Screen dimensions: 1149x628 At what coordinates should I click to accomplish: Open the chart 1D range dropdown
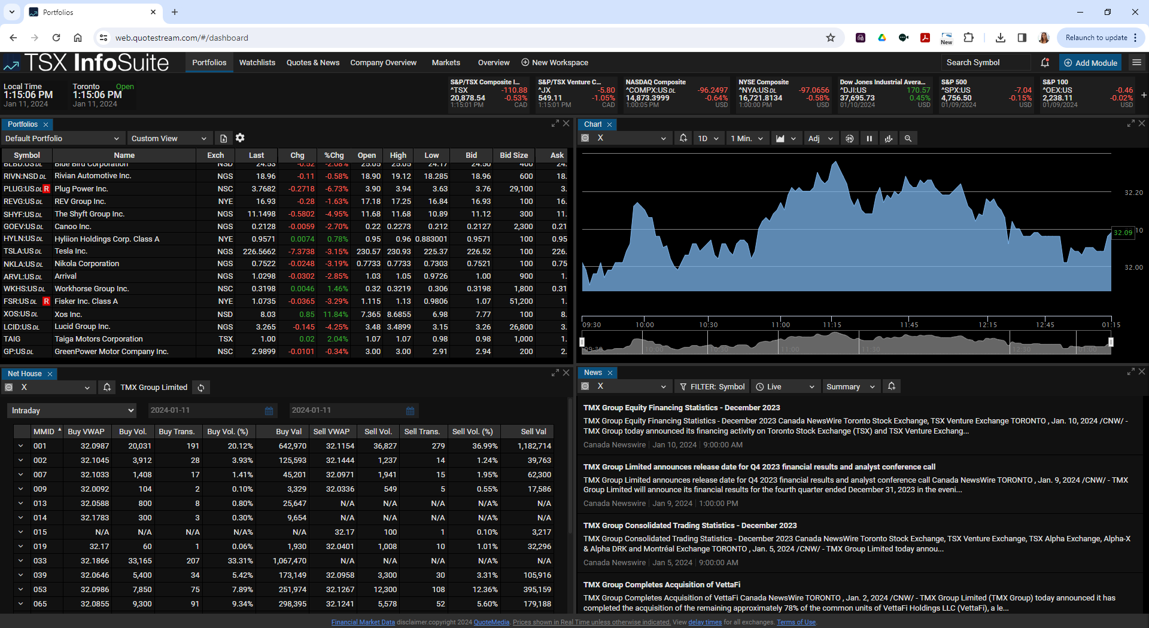pos(708,138)
